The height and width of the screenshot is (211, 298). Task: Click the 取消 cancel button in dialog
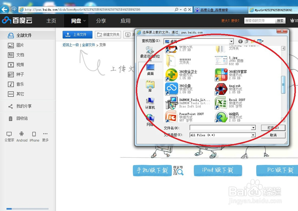click(273, 135)
